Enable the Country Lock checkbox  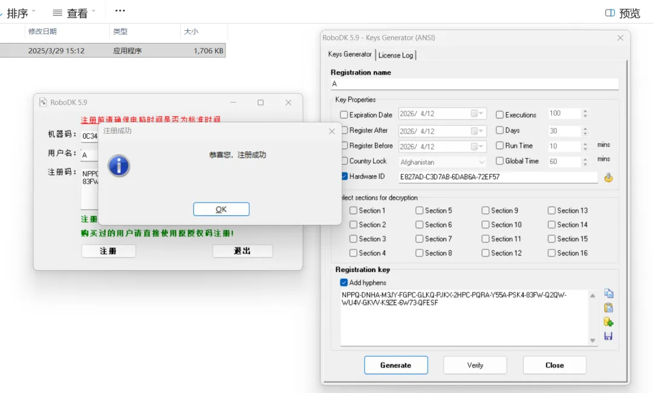344,161
